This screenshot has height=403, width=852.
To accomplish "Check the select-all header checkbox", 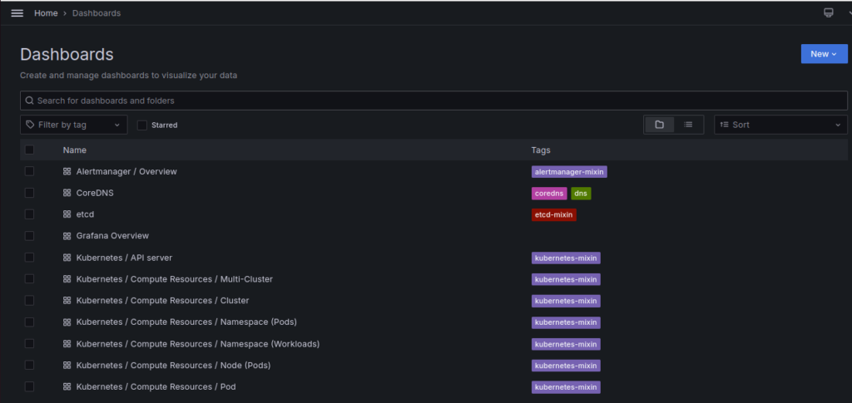I will (29, 150).
